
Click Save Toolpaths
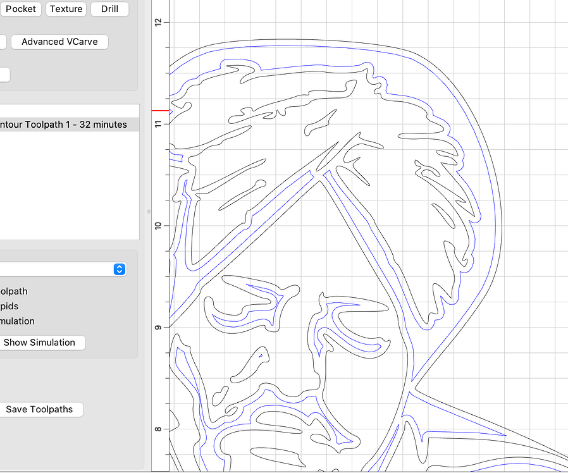(x=41, y=409)
